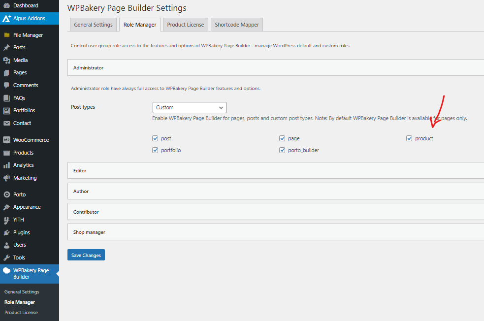Click the Alpus Addons logo icon

click(6, 19)
